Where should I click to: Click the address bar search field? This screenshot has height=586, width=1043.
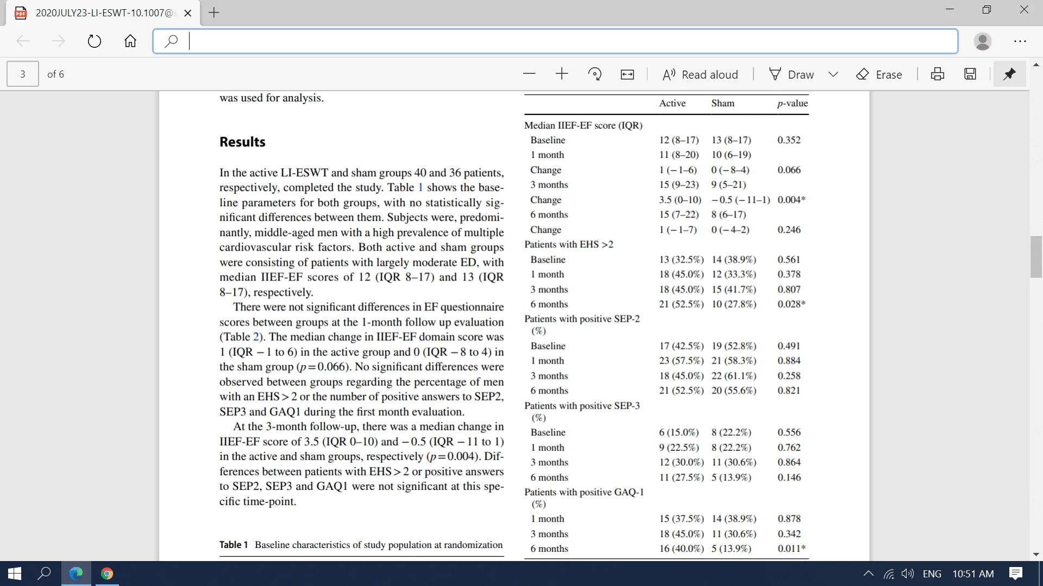[555, 41]
